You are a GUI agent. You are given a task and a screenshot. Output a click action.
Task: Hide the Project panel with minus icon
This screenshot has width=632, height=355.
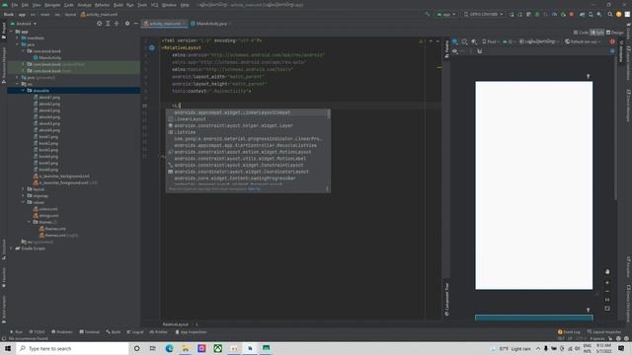pos(136,24)
